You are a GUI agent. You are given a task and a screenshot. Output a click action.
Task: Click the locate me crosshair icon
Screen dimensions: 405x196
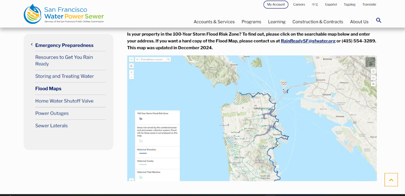click(x=373, y=78)
